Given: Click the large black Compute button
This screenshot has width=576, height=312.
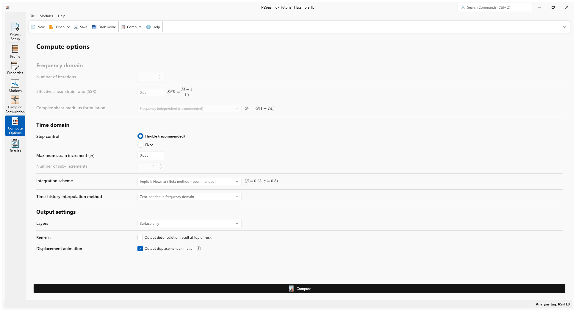Looking at the screenshot, I should pos(299,288).
